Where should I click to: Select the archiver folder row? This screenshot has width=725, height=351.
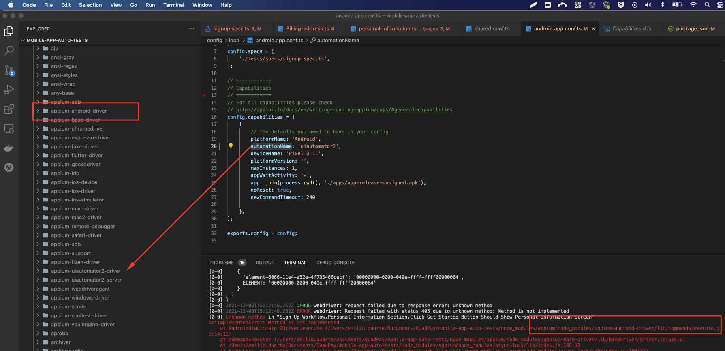(109, 342)
